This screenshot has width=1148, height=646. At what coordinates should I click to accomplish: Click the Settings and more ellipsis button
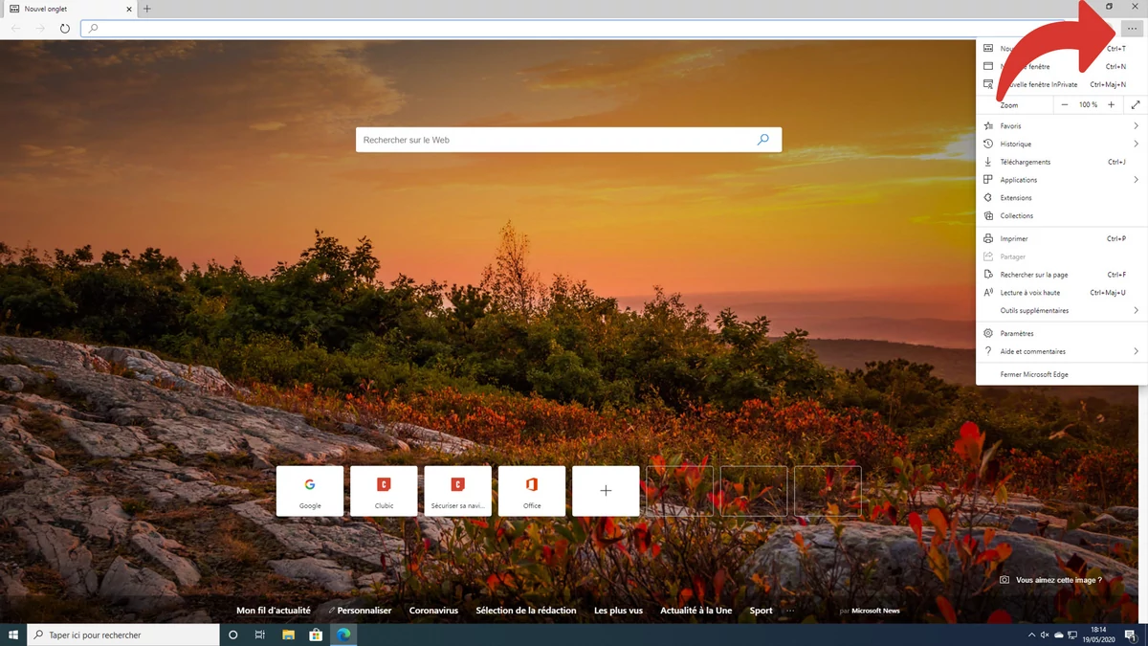1133,29
